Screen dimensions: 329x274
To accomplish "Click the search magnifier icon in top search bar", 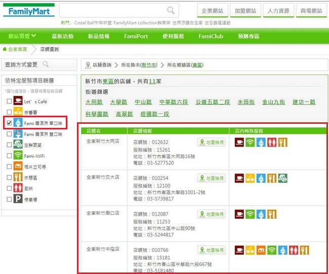I will pos(172,10).
